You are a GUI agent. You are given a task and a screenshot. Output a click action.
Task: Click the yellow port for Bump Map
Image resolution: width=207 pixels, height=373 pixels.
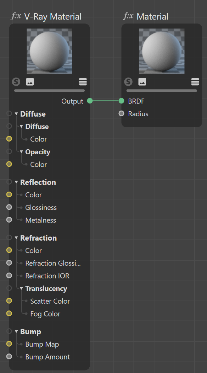[x=9, y=344]
